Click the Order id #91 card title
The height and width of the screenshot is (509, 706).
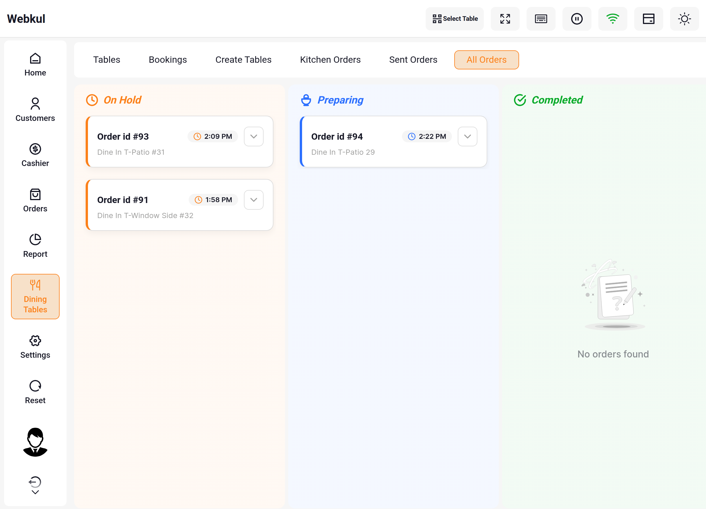pyautogui.click(x=123, y=200)
